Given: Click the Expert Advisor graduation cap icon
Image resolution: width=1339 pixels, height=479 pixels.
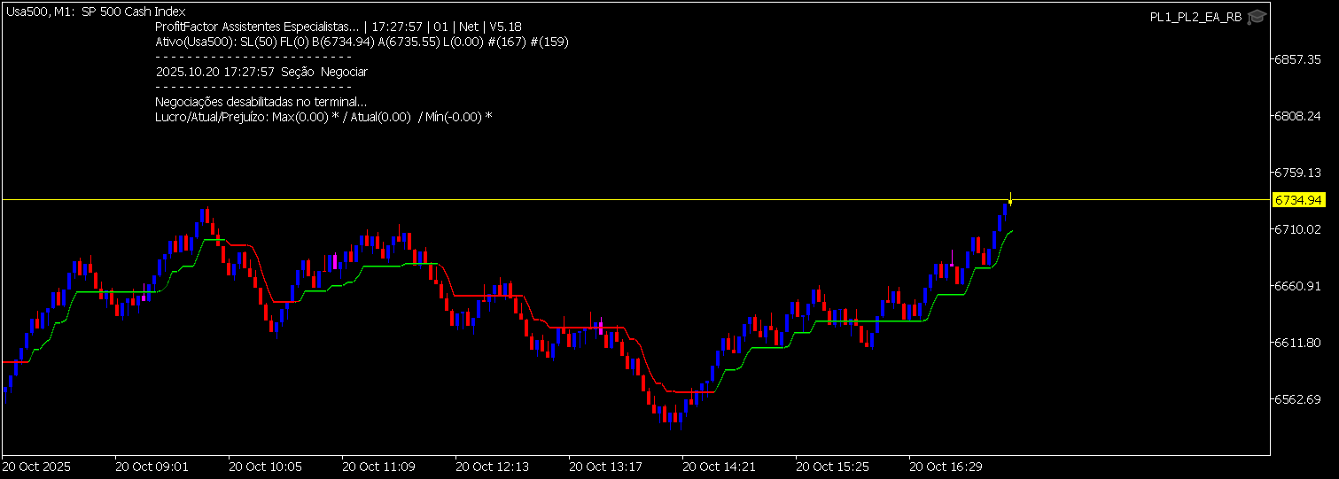Looking at the screenshot, I should click(x=1256, y=17).
